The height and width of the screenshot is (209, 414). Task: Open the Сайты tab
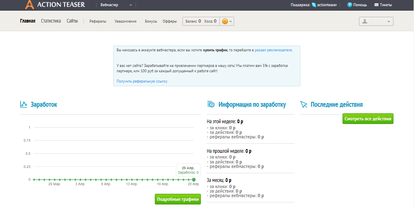click(x=72, y=21)
